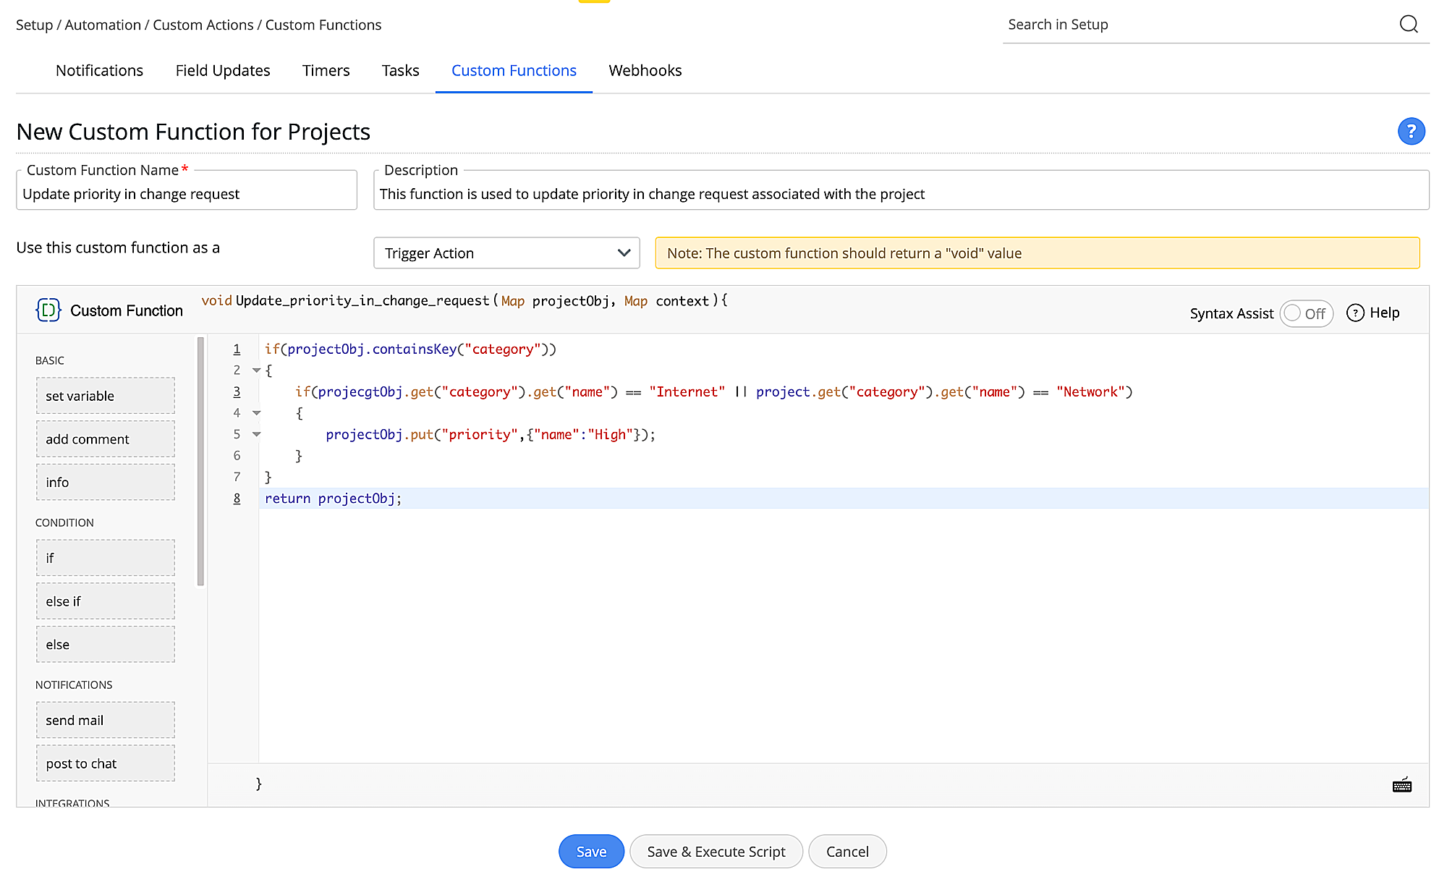The image size is (1447, 877).
Task: Collapse the code block at line 2
Action: pos(255,370)
